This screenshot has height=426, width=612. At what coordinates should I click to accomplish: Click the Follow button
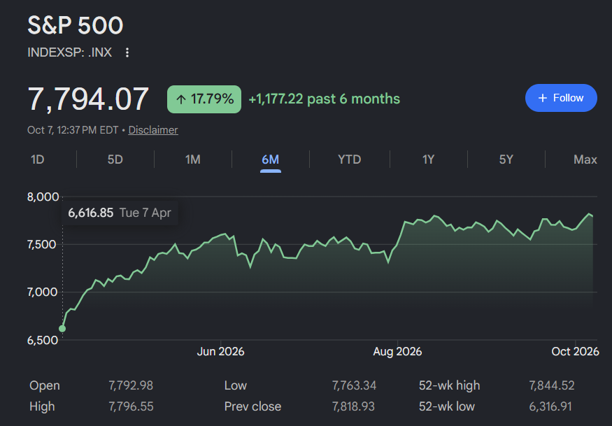tap(561, 98)
